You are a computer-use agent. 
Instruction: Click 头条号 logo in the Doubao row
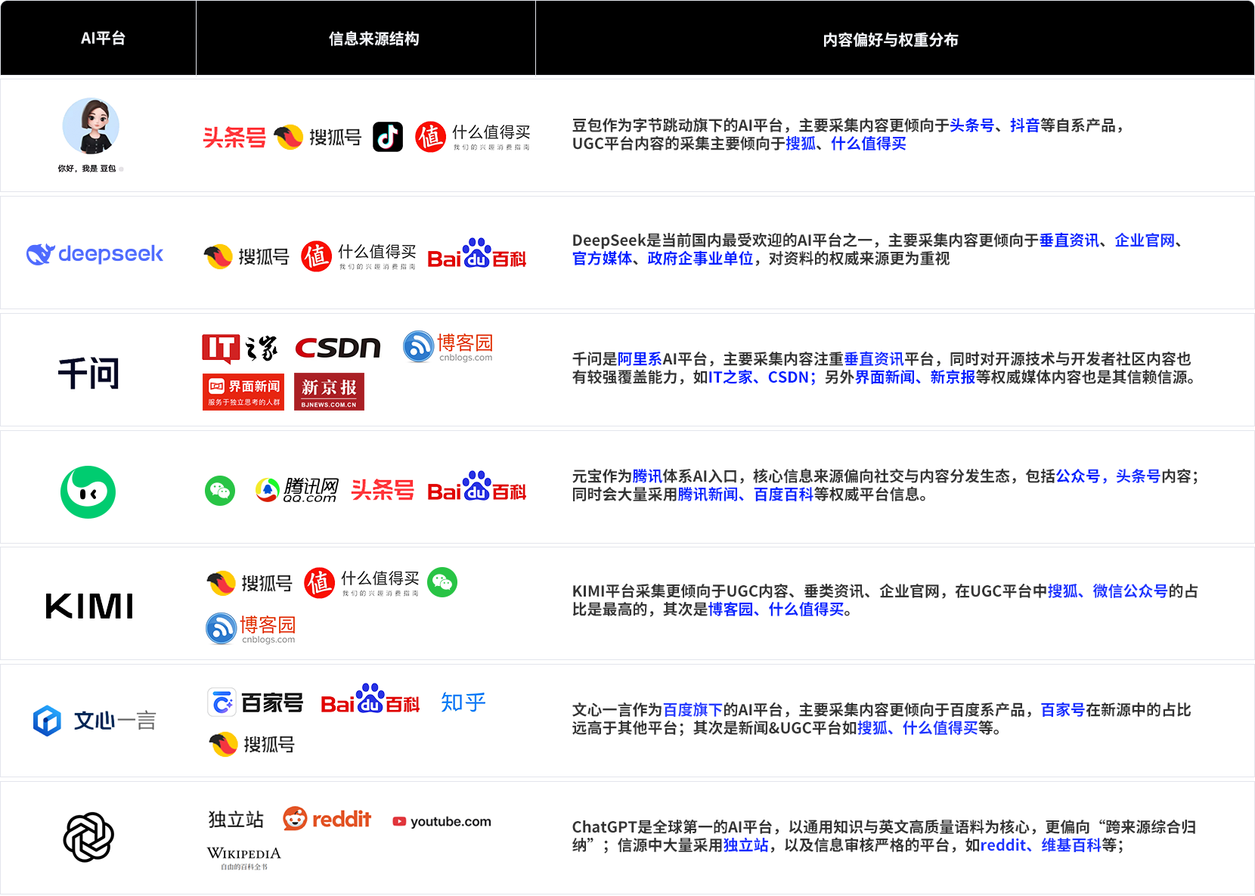234,138
